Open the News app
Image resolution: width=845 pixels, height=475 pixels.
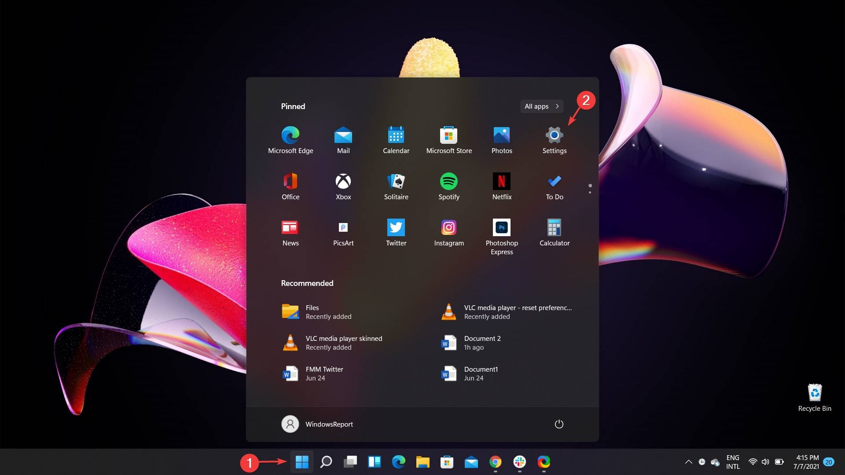290,232
